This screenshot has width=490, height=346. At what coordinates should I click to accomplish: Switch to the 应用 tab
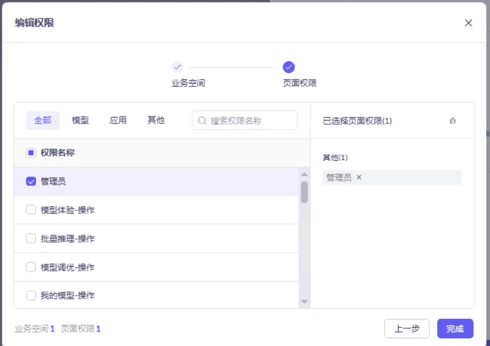pyautogui.click(x=118, y=120)
